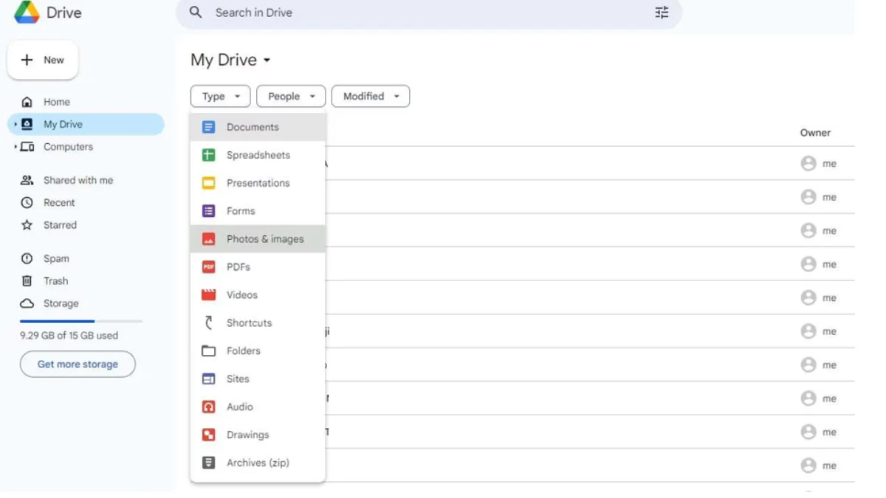Click the Audio headphones icon
The width and height of the screenshot is (886, 498).
[x=209, y=407]
